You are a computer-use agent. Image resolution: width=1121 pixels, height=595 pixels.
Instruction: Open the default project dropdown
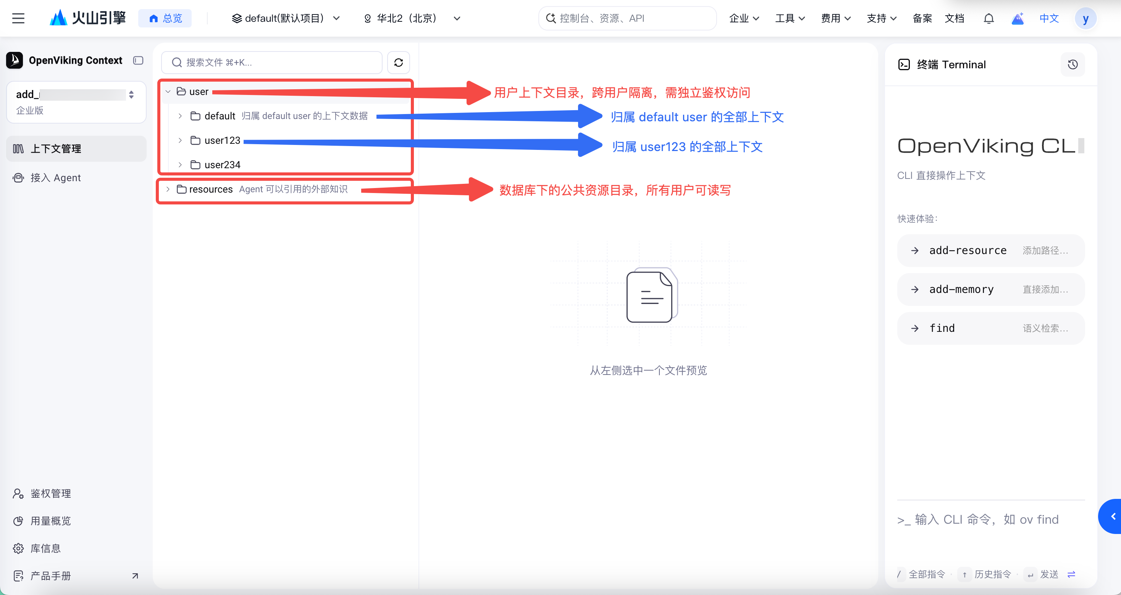click(x=286, y=18)
